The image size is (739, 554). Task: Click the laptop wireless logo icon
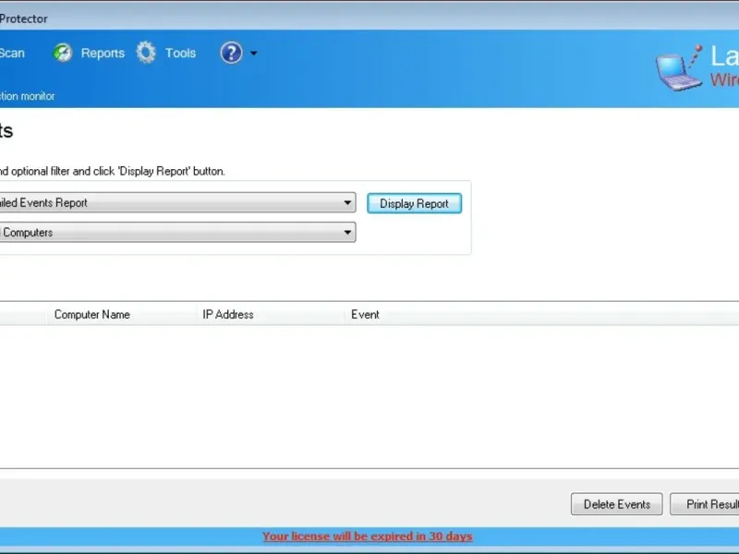679,68
